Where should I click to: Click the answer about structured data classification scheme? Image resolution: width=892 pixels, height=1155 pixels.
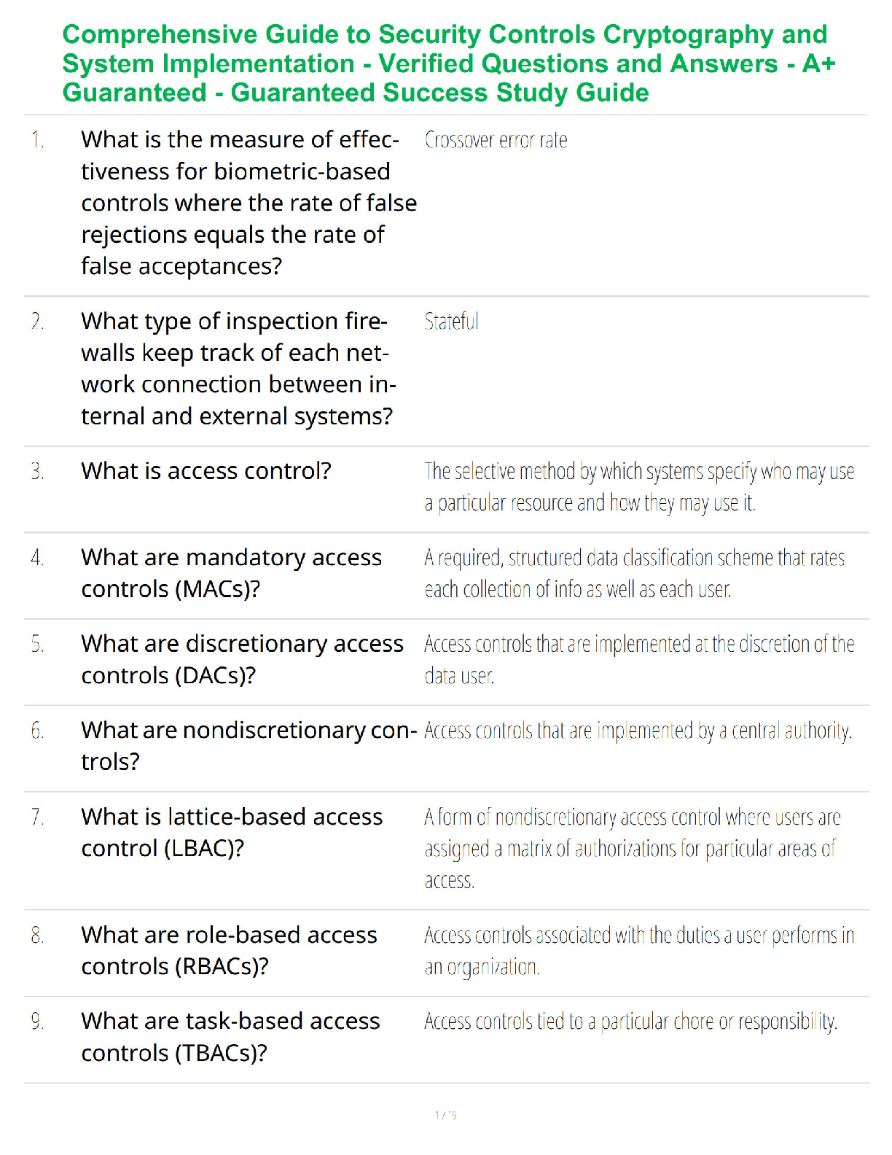click(x=634, y=573)
